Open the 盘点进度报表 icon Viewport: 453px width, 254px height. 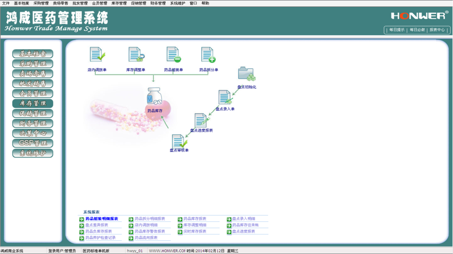point(201,120)
